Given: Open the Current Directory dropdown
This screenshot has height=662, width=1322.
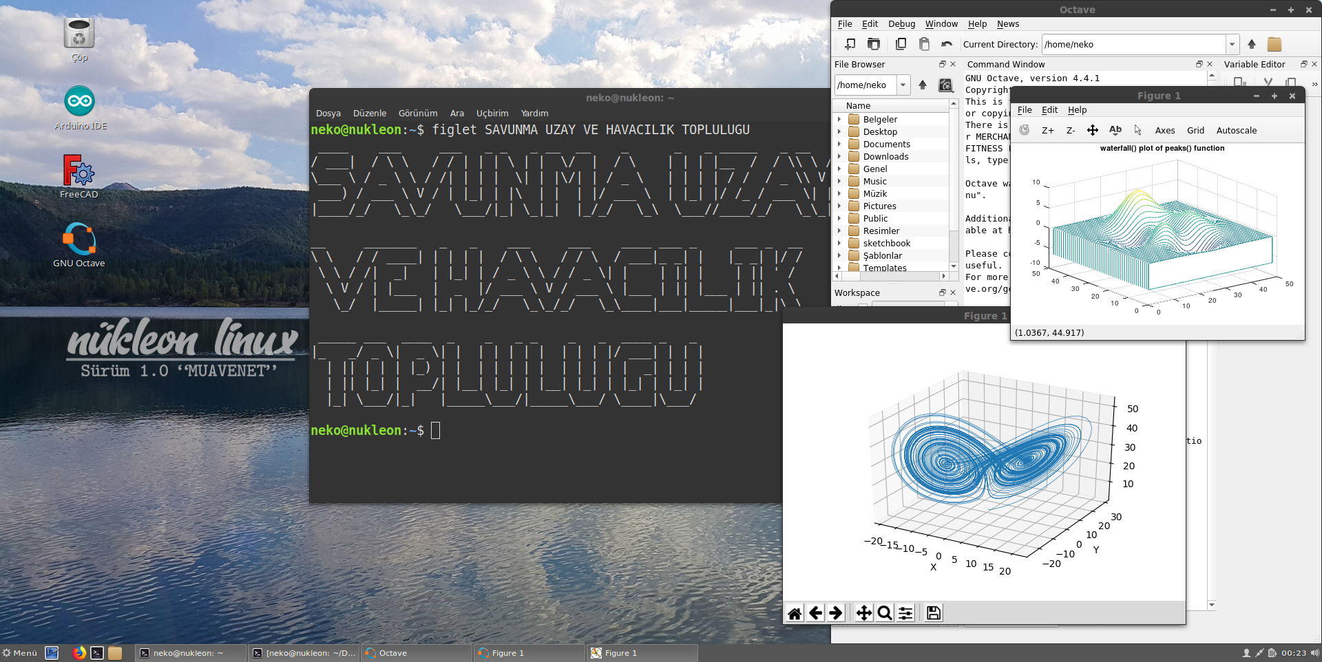Looking at the screenshot, I should point(1232,45).
